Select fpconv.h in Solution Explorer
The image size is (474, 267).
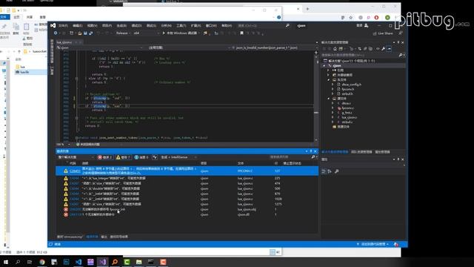pyautogui.click(x=347, y=89)
